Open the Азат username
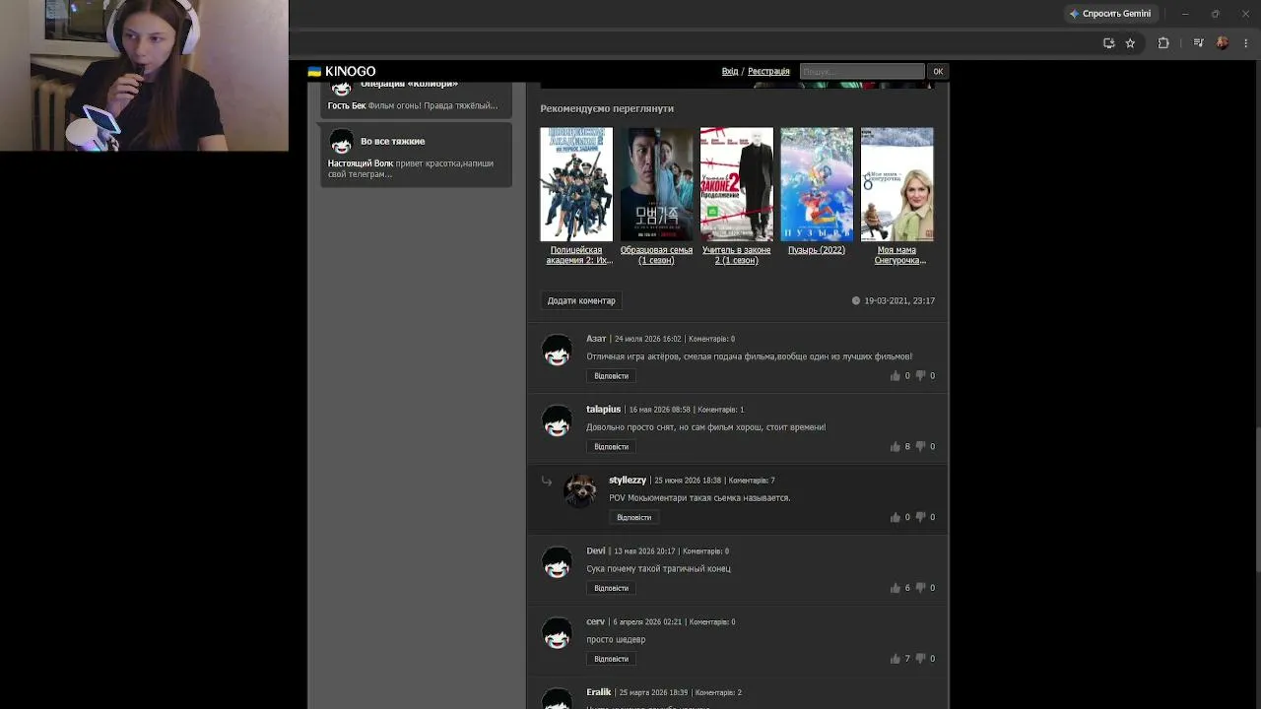Screen dimensions: 1261x709 click(596, 339)
